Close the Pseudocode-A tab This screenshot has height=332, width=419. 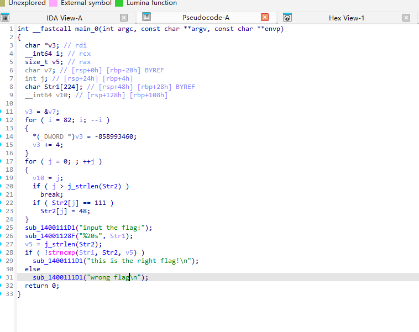click(x=265, y=18)
